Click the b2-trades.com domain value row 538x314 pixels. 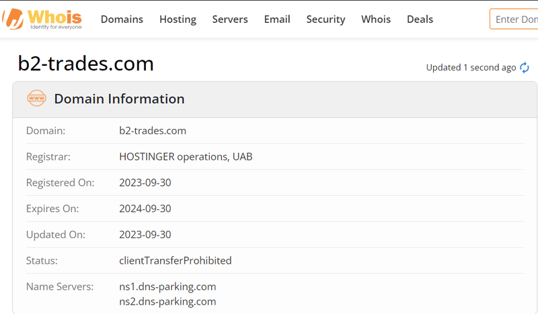click(274, 131)
